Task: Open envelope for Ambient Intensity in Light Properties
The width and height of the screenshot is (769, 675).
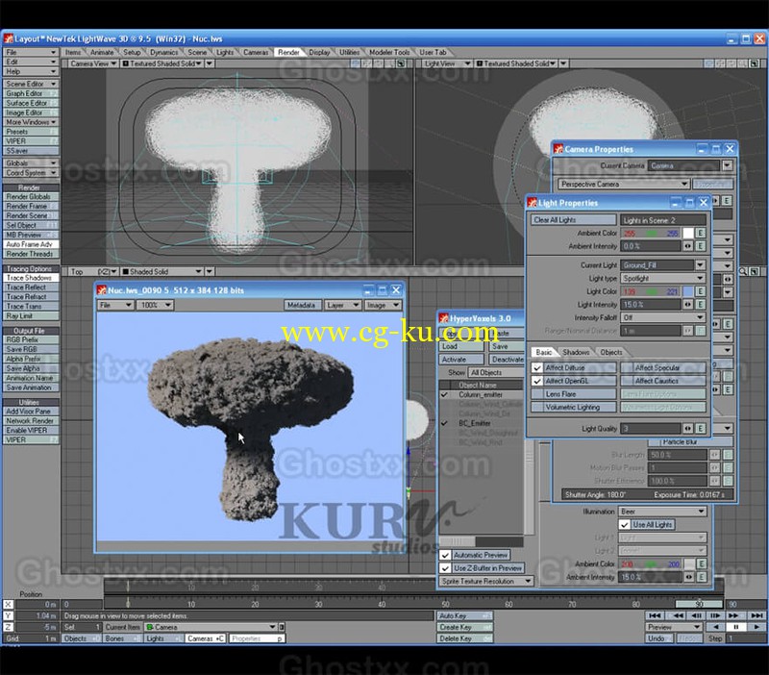Action: tap(701, 246)
